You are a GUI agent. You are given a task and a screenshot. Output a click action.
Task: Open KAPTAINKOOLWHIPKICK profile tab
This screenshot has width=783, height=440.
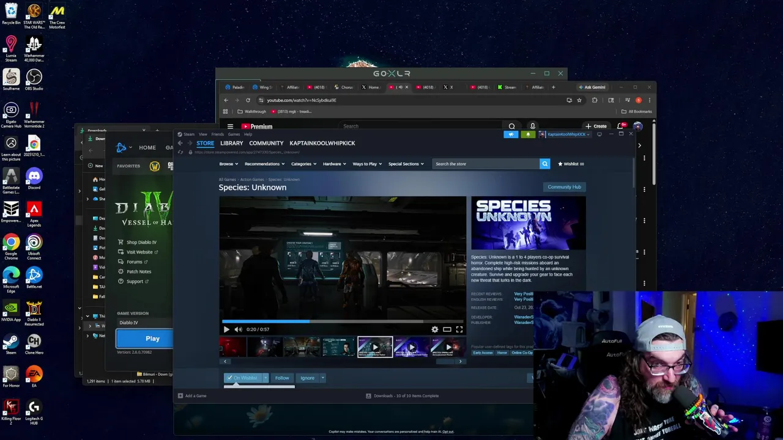click(322, 143)
